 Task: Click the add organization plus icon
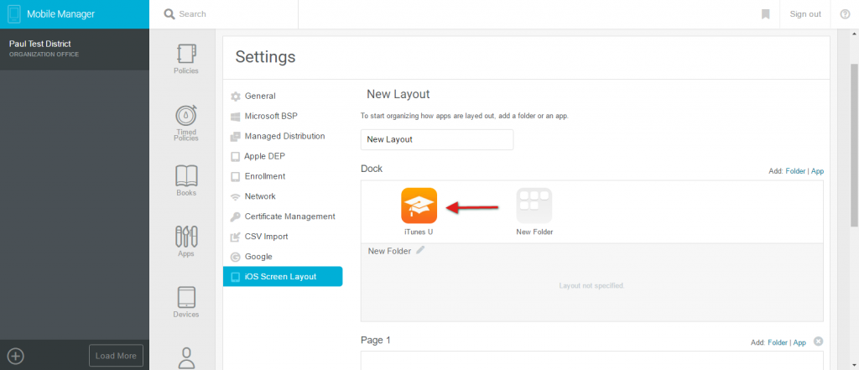(x=16, y=357)
